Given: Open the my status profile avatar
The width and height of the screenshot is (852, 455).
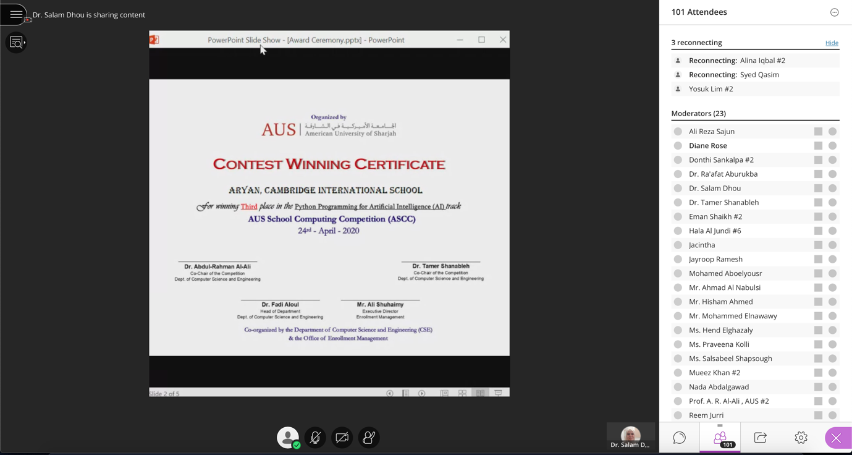Looking at the screenshot, I should tap(288, 438).
